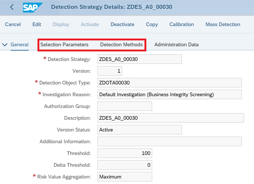This screenshot has width=254, height=184.
Task: Select the Detection Strategy field
Action: coord(140,59)
